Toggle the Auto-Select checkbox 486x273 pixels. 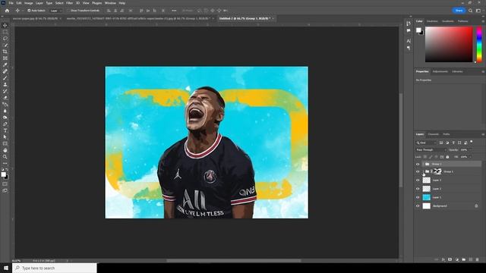point(29,11)
